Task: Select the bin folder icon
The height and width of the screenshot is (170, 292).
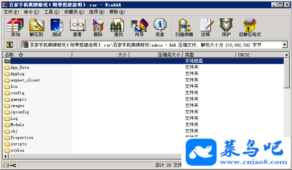Action: tap(7, 86)
